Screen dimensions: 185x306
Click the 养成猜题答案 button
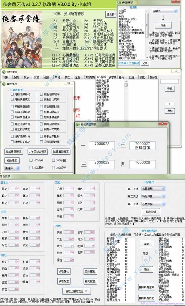tap(14, 152)
